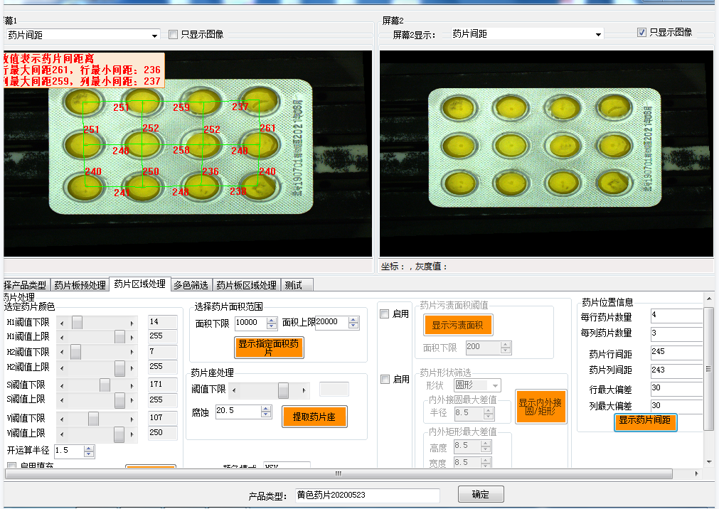This screenshot has width=719, height=509.
Task: Select the 药片板区域处理 tab
Action: [246, 285]
